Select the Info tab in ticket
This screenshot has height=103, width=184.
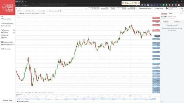point(181,14)
